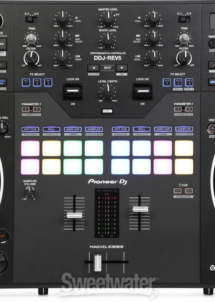Switch left deck pads to SAVED LOOP mode
Viewport: 215px width, 302px height.
[x=73, y=129]
